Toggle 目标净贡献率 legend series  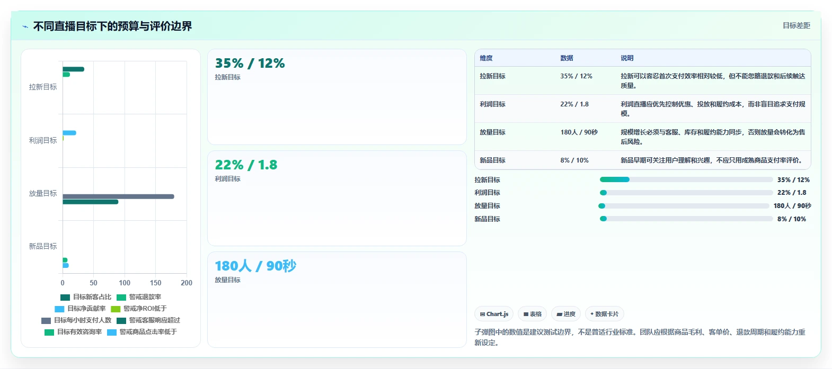80,309
